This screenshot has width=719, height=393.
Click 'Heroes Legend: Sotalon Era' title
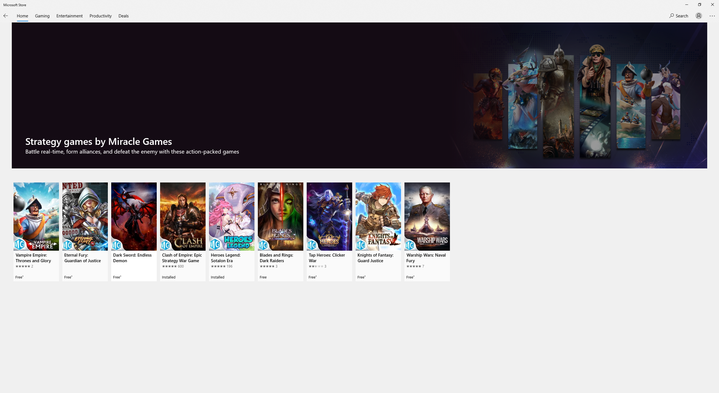(226, 258)
